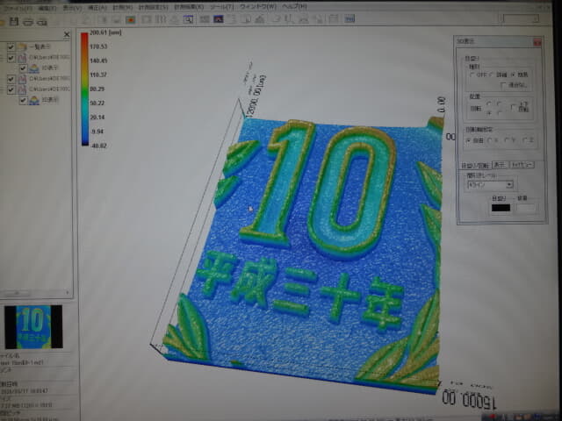The height and width of the screenshot is (421, 562).
Task: Click the second 3D表示 rainbow surface icon
Action: (x=34, y=100)
